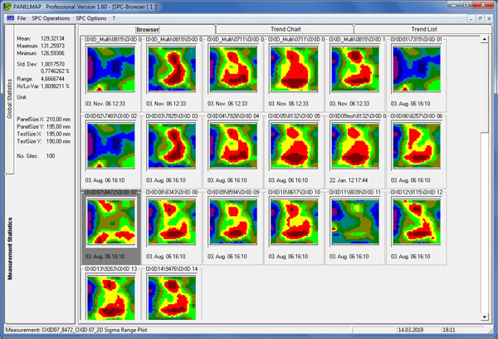Click the Range value 4,6666744
This screenshot has height=339, width=498.
point(52,79)
